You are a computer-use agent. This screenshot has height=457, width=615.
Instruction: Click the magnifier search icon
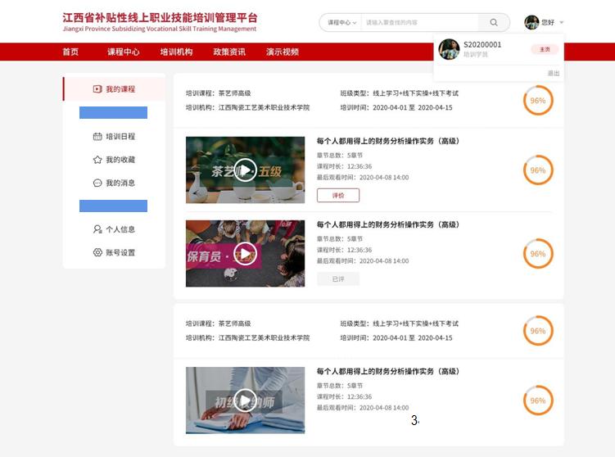(x=494, y=23)
